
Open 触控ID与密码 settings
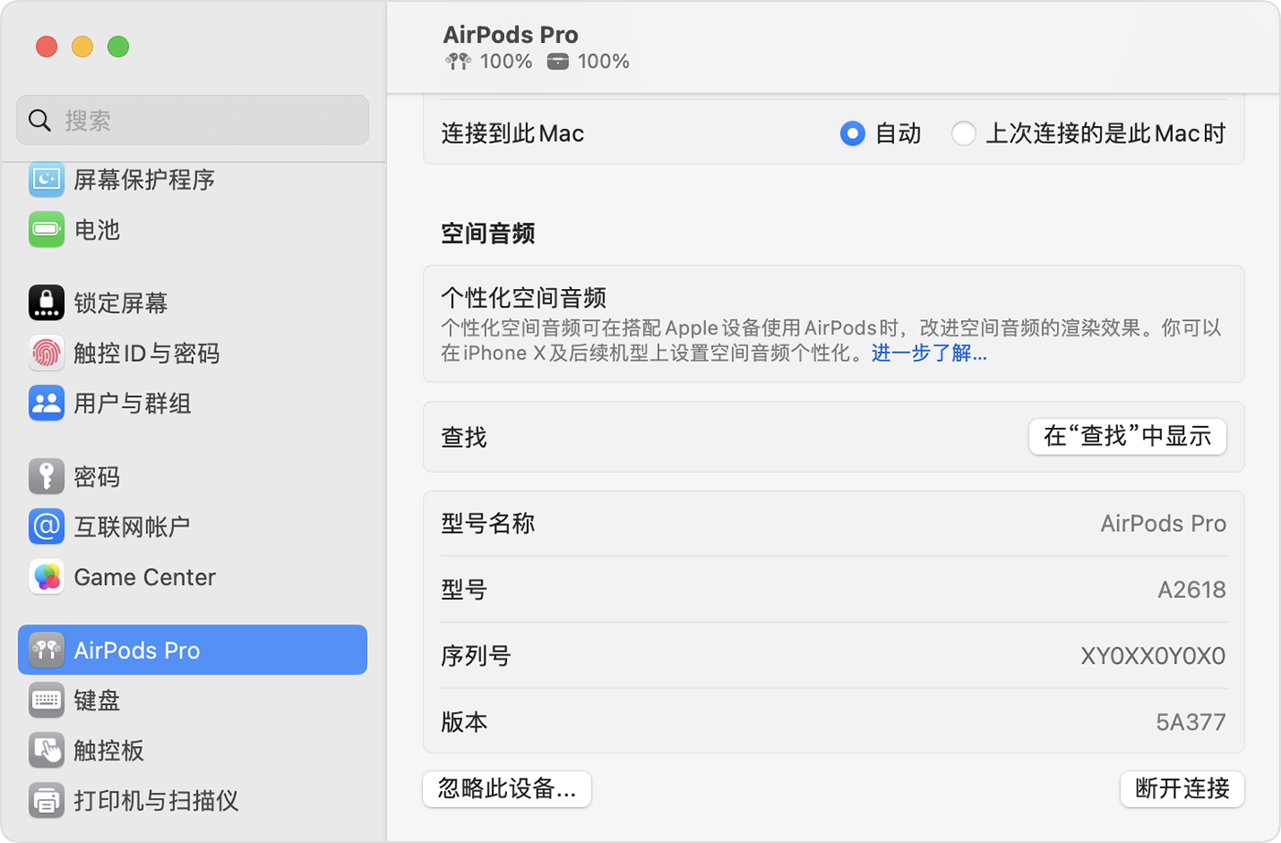tap(192, 353)
